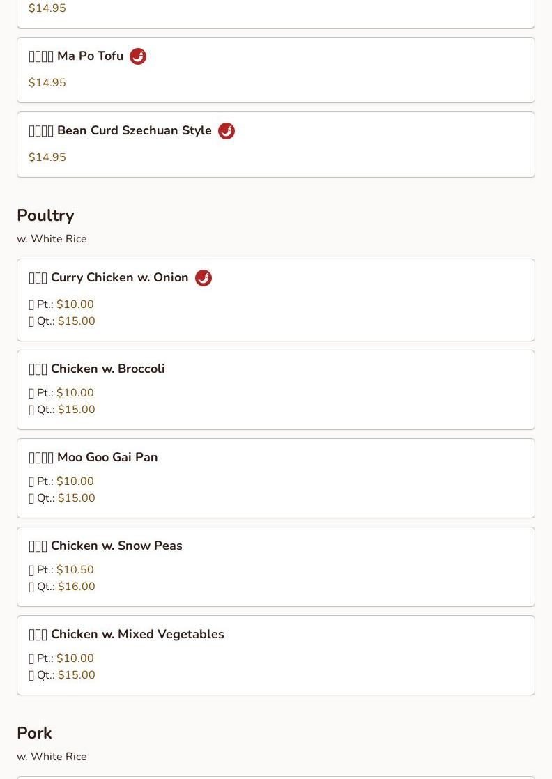Click the spicy icon next to Bean Curd Szechuan Style

pyautogui.click(x=227, y=131)
